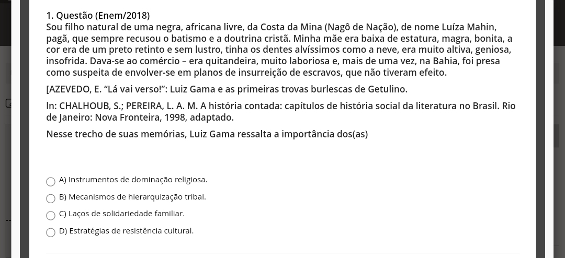Click the answer text 'Laços de solidariedade familiar'
The image size is (565, 258).
[127, 214]
